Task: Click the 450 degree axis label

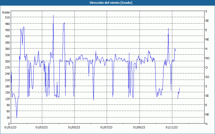Action: coord(8,30)
